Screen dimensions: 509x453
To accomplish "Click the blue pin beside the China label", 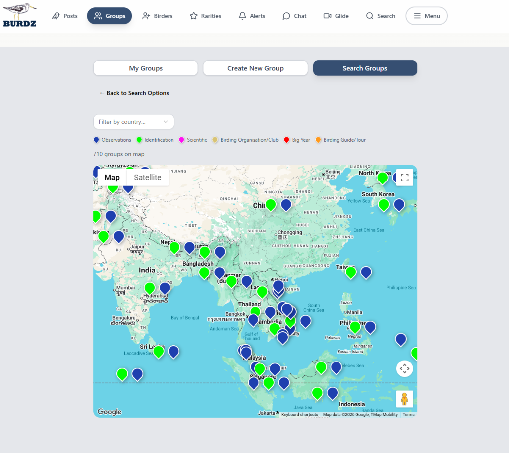I will [x=286, y=205].
